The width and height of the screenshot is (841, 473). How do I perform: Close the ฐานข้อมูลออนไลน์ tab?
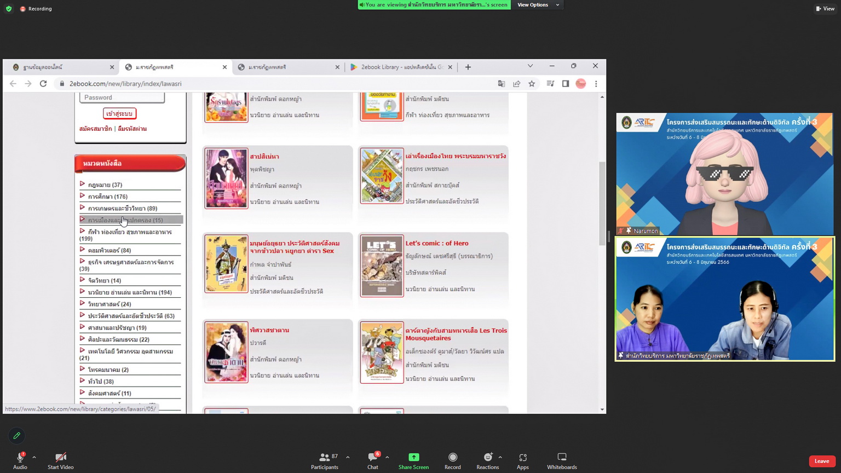click(112, 67)
